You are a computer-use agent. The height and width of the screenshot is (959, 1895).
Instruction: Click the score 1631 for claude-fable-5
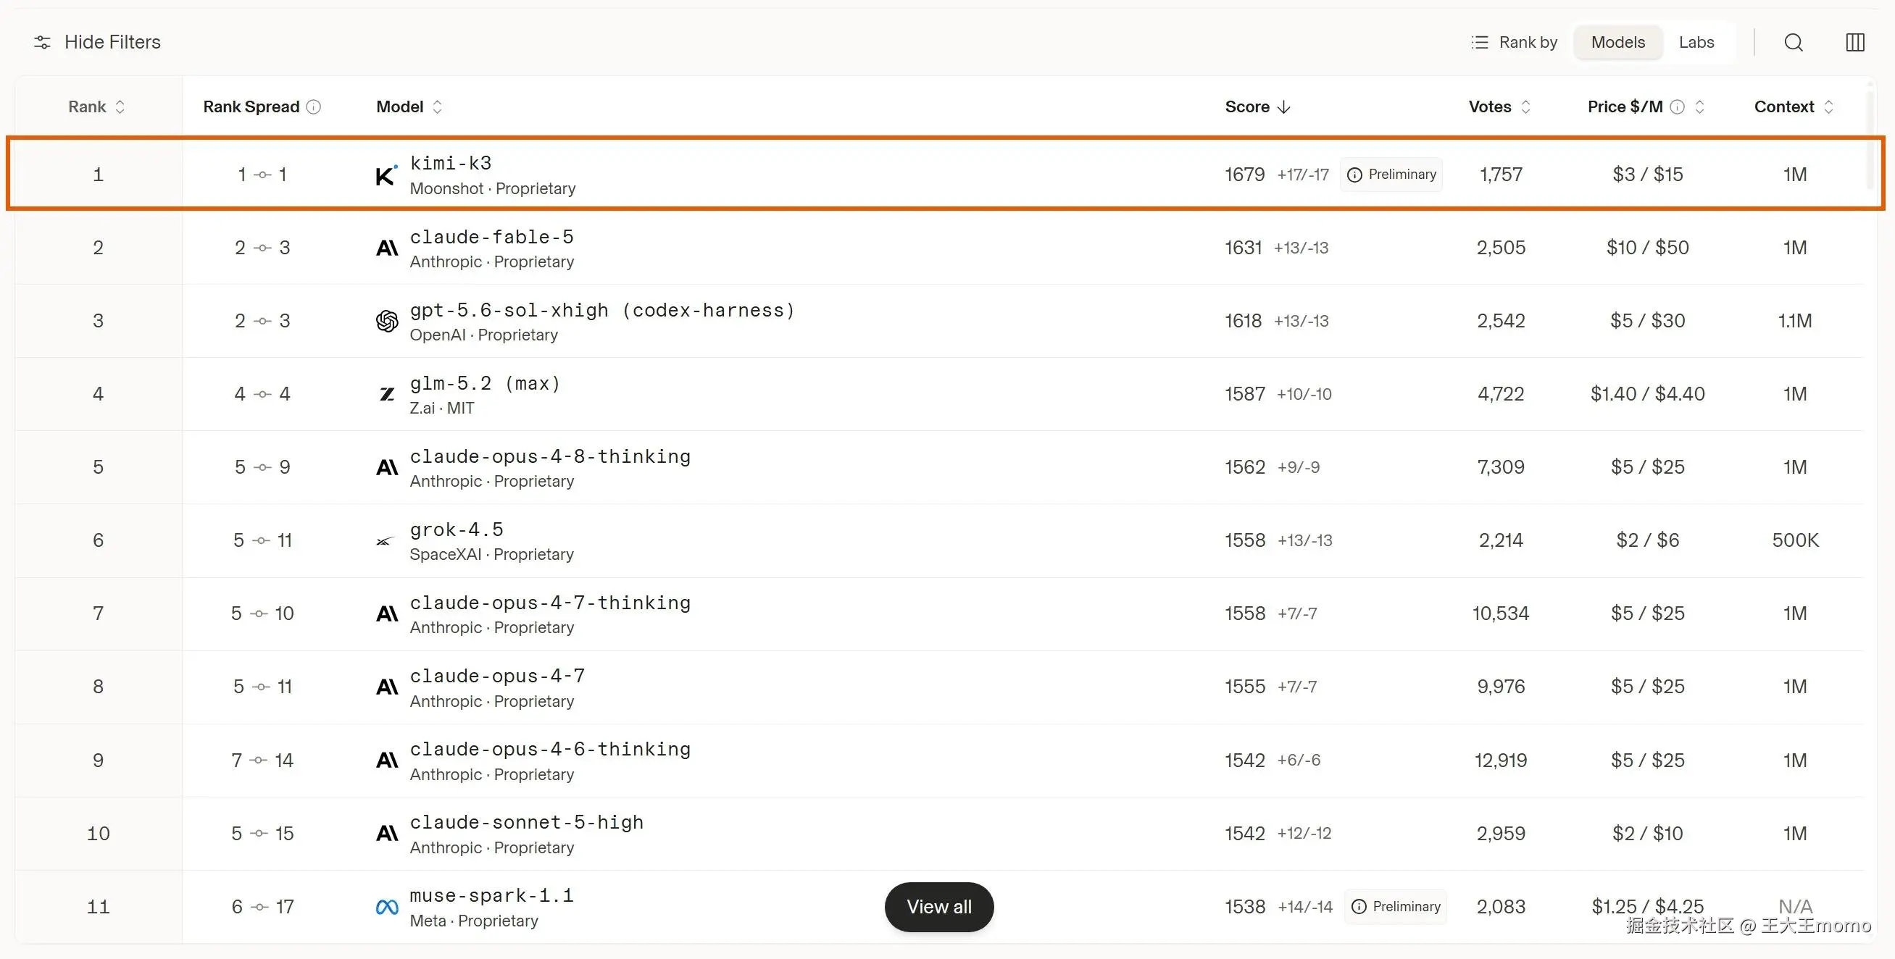tap(1244, 248)
